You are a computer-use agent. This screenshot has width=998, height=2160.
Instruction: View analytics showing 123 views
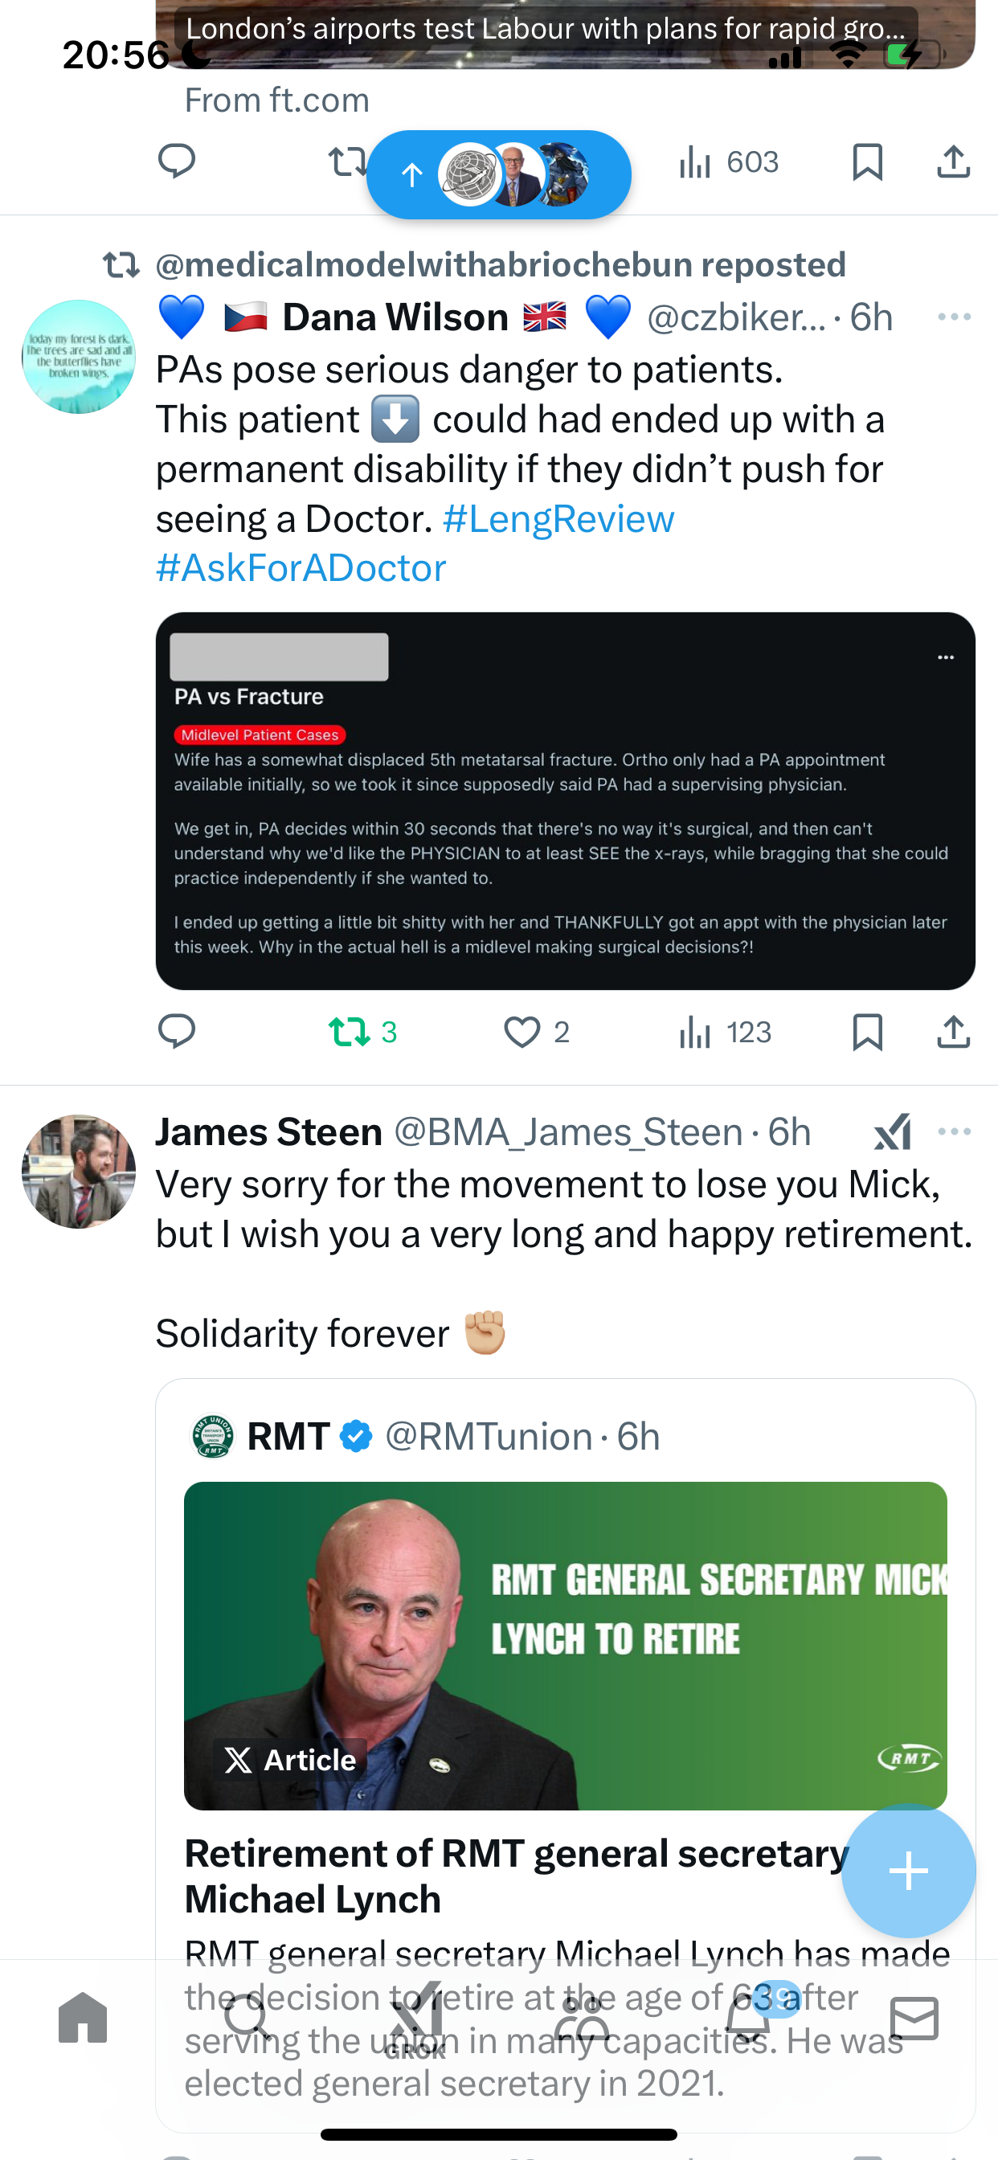pos(725,1031)
